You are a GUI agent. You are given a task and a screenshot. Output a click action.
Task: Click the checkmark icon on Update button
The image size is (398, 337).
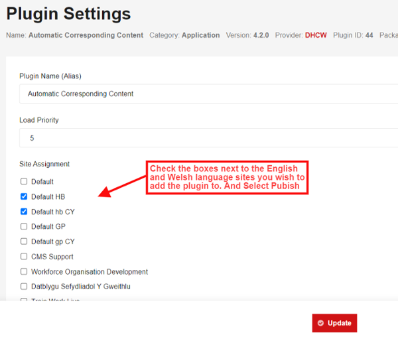coord(321,323)
